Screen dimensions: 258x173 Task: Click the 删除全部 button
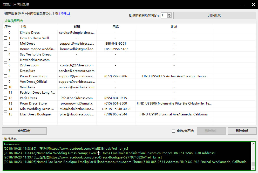pyautogui.click(x=242, y=131)
